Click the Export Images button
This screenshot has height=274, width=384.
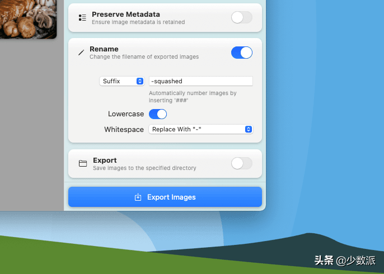coord(165,197)
